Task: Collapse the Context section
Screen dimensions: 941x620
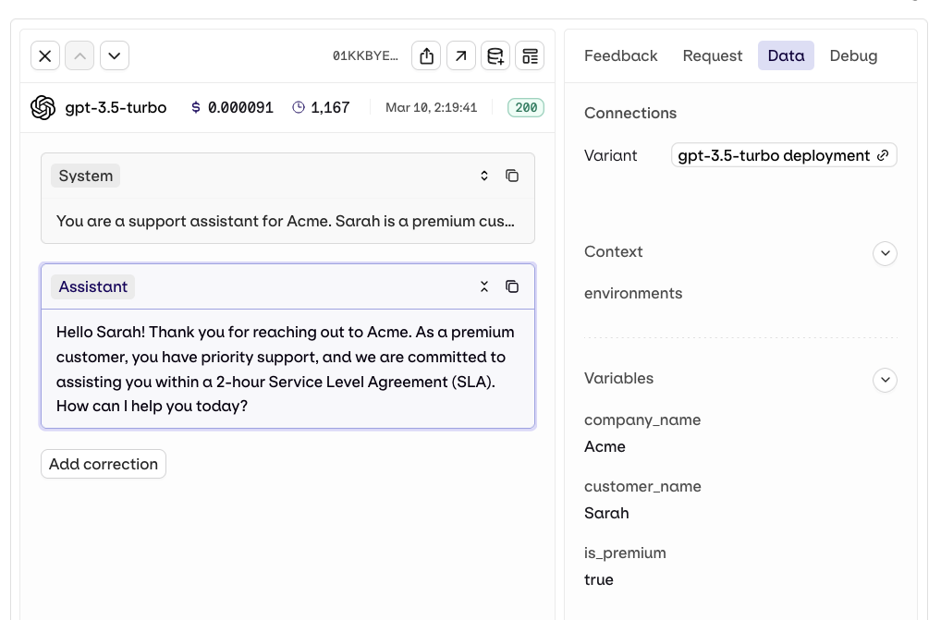Action: click(x=886, y=253)
